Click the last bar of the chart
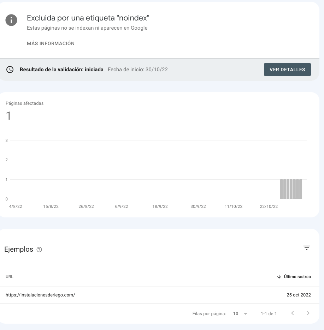 click(x=301, y=189)
